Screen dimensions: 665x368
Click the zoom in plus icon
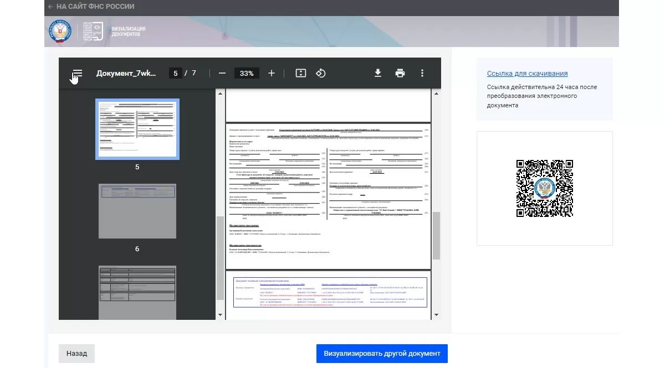click(x=272, y=73)
